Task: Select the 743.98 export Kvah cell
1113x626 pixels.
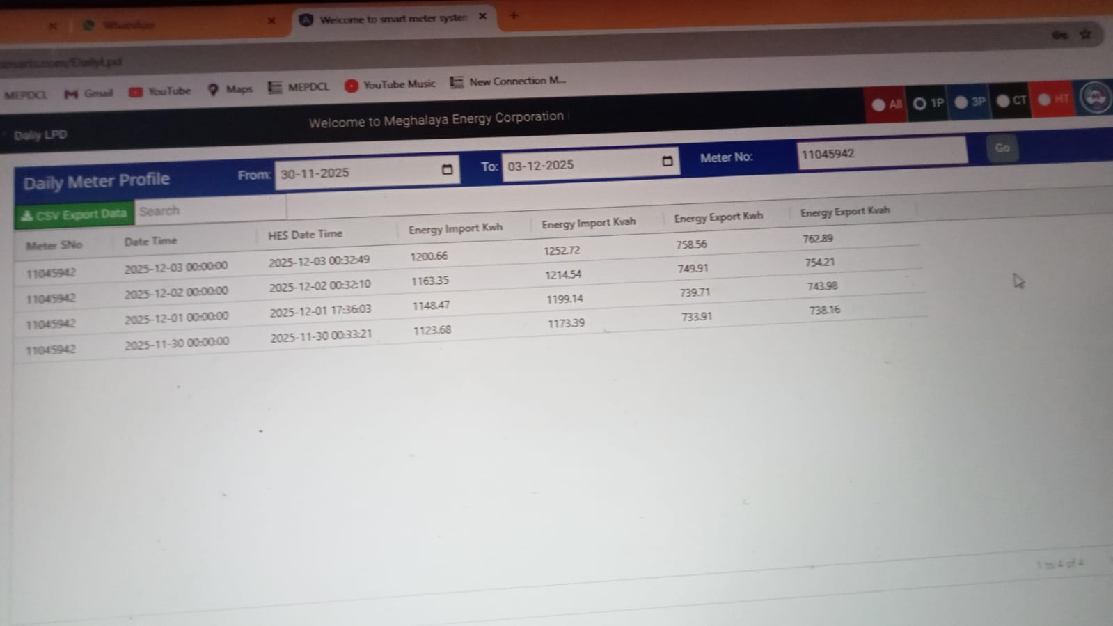Action: [822, 286]
